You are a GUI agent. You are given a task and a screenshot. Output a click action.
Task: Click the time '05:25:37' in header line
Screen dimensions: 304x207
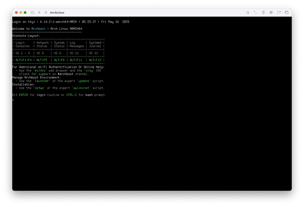89,22
